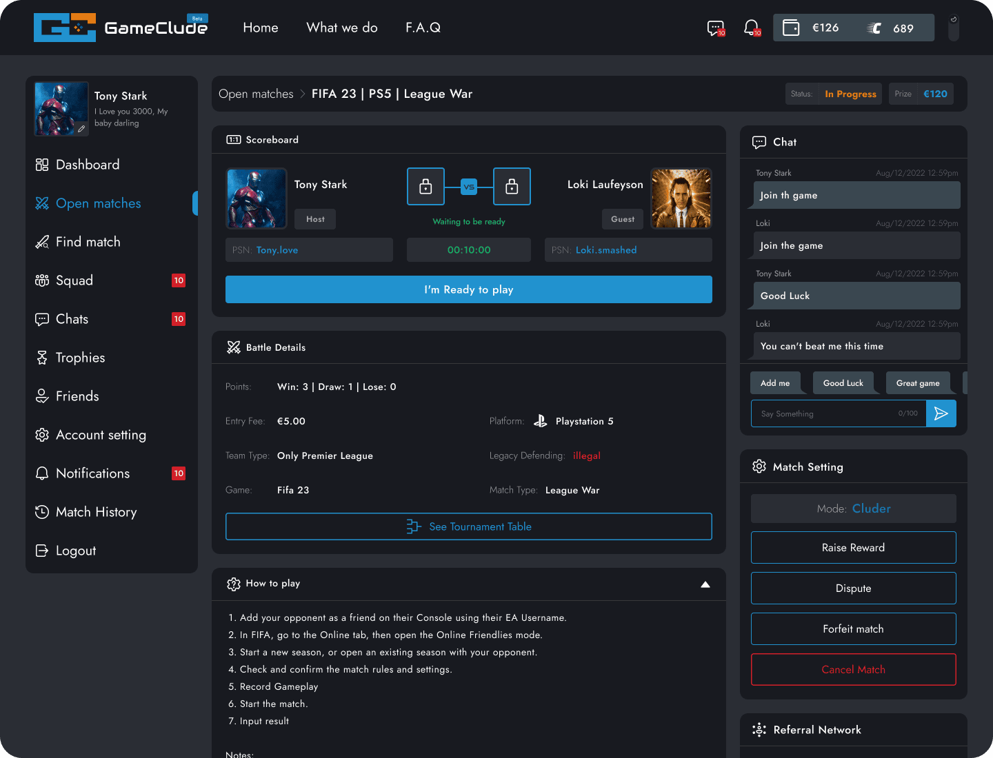
Task: Click the VS badge between locks
Action: (469, 187)
